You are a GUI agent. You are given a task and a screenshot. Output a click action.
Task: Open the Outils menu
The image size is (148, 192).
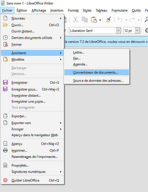pyautogui.click(x=136, y=10)
